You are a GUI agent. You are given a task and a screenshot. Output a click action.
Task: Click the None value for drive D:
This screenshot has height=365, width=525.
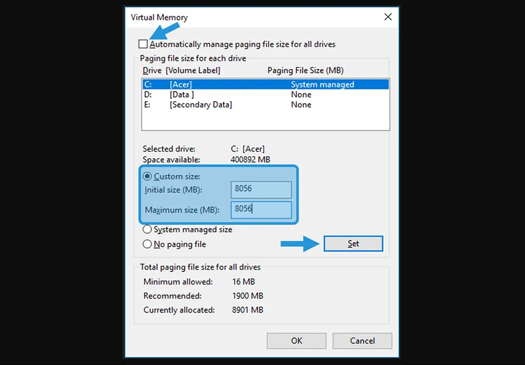[x=301, y=95]
